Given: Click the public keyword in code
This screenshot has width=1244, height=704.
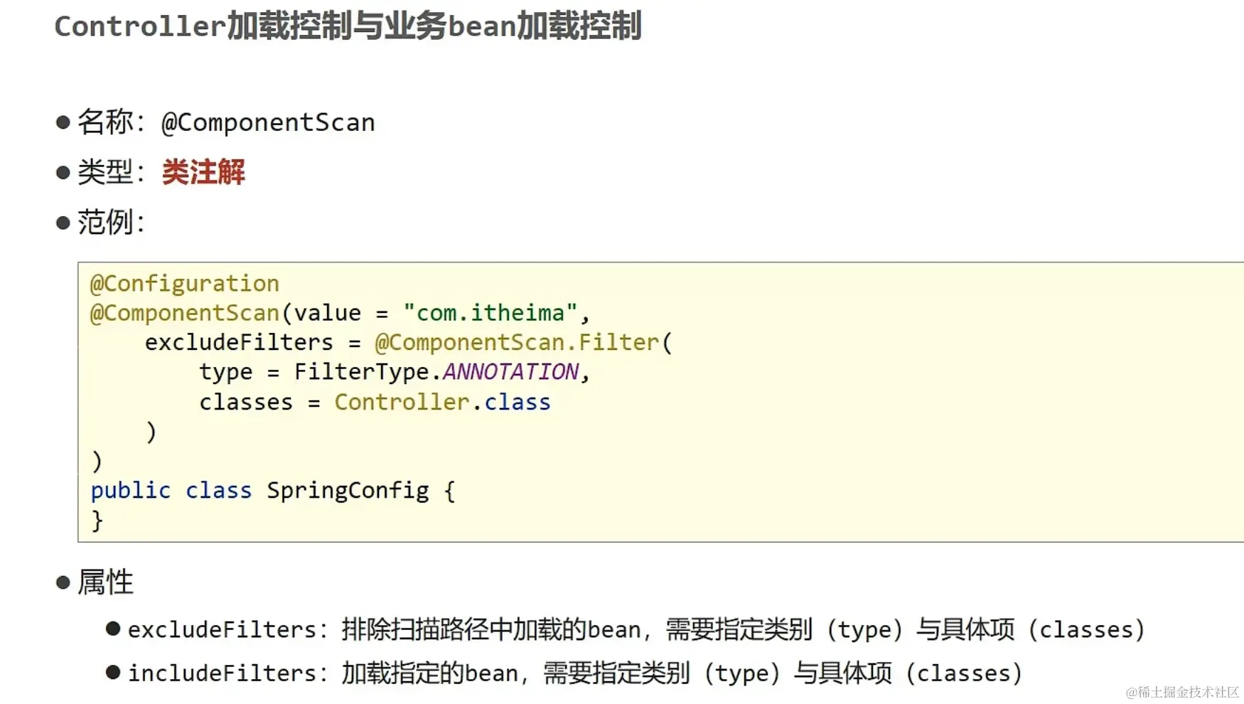Looking at the screenshot, I should click(x=131, y=491).
